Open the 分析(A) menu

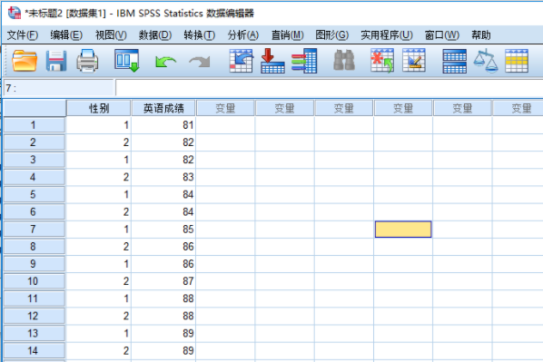[x=243, y=35]
